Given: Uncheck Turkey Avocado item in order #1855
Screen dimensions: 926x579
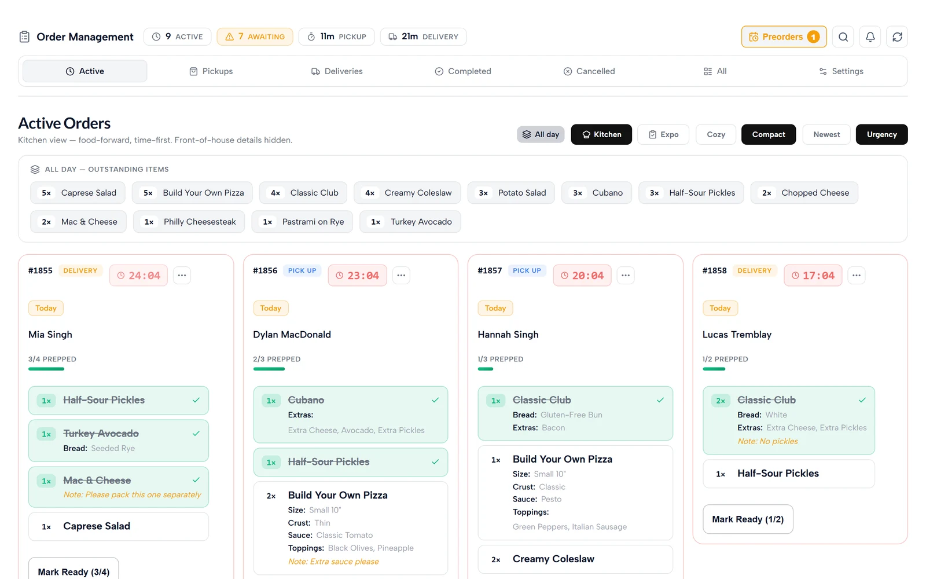Looking at the screenshot, I should coord(119,441).
